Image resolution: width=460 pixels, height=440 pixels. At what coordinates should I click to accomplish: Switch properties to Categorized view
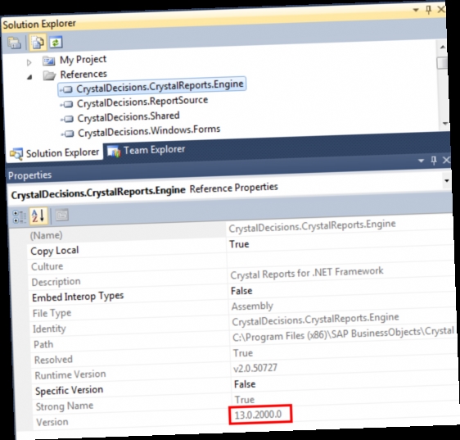pyautogui.click(x=20, y=217)
